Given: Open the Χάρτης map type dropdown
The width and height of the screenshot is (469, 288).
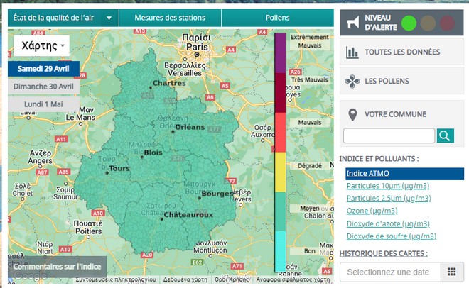Looking at the screenshot, I should coord(41,45).
